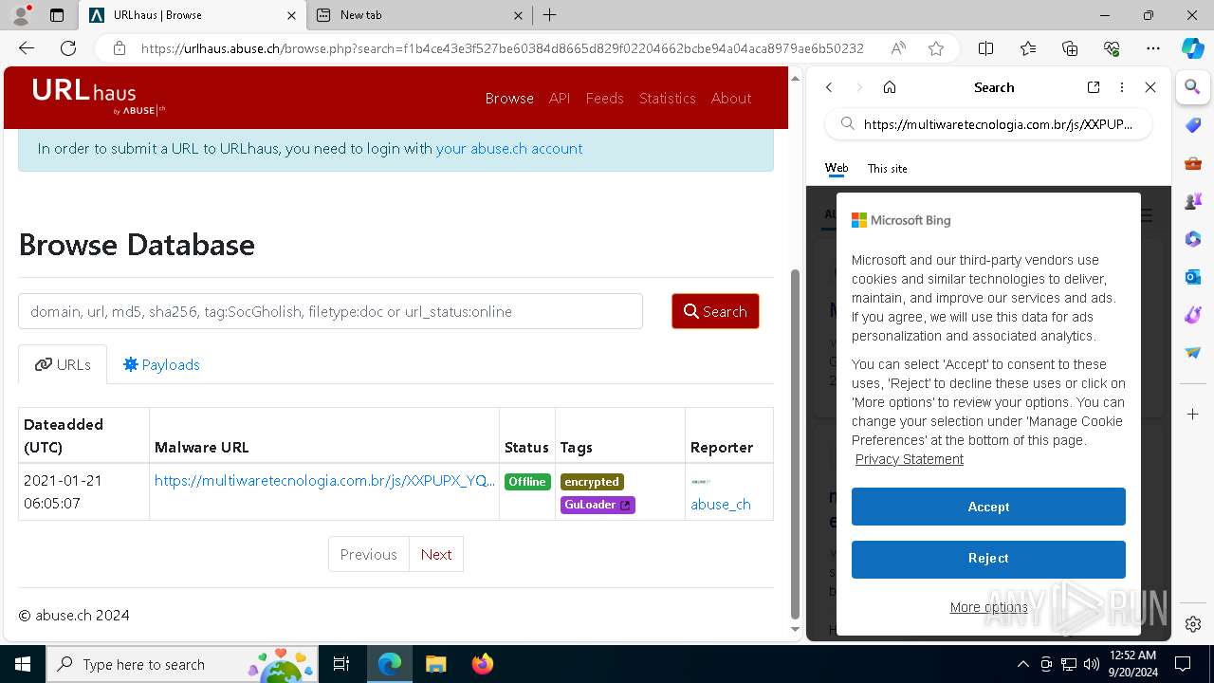Viewport: 1214px width, 683px height.
Task: Click the red Search button
Action: coord(715,311)
